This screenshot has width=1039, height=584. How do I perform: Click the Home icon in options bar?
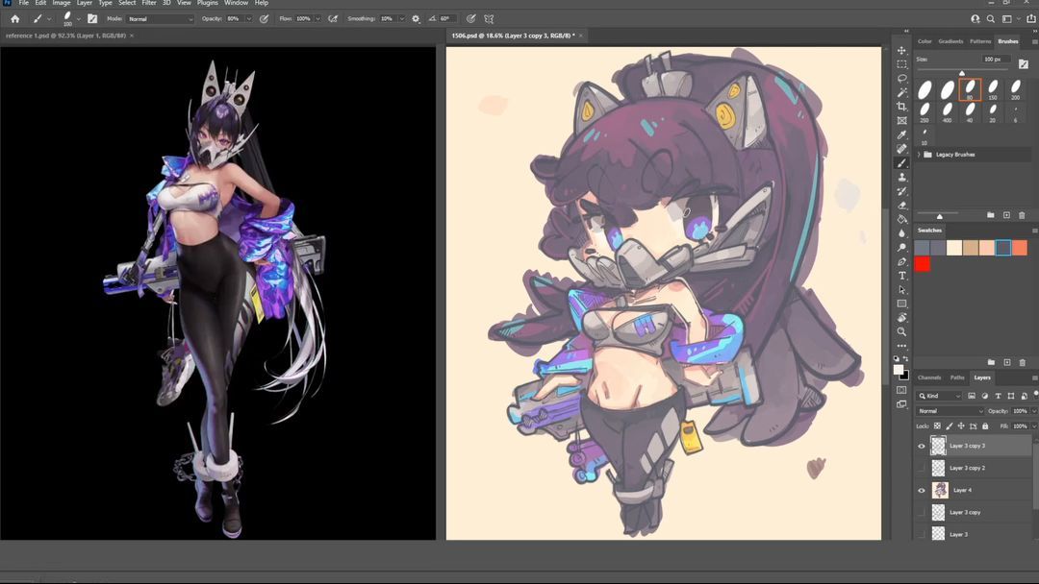(x=14, y=19)
